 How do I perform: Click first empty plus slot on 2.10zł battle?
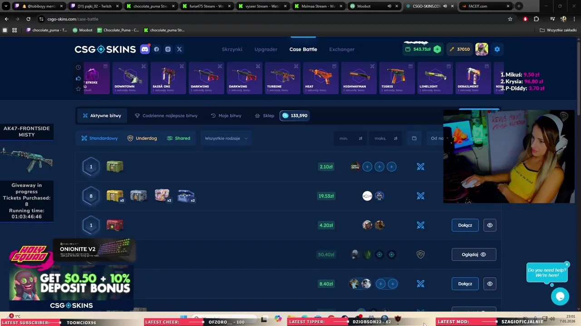click(367, 167)
